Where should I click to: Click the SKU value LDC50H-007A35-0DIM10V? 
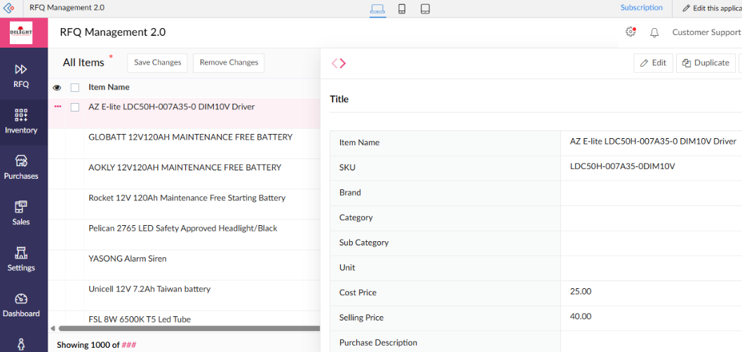tap(622, 167)
